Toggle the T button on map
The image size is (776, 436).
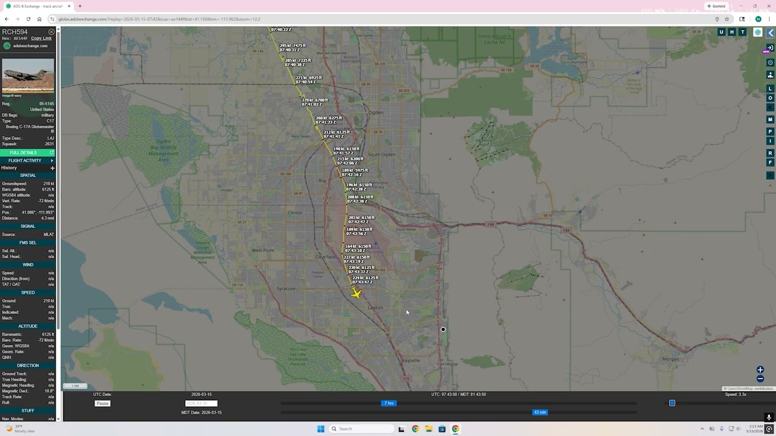743,32
